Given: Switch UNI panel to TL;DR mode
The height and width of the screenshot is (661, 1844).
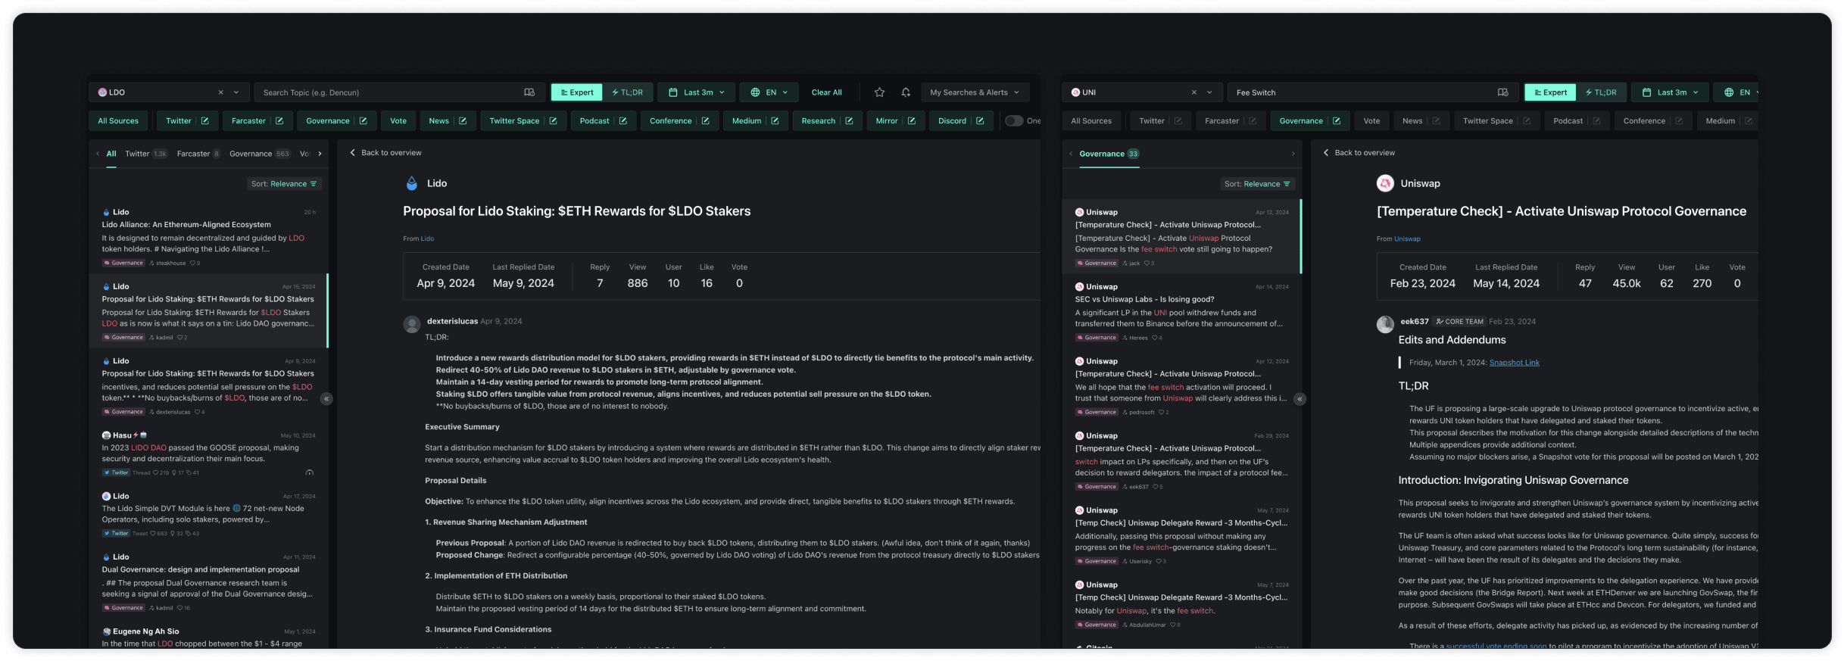Looking at the screenshot, I should click(1601, 92).
